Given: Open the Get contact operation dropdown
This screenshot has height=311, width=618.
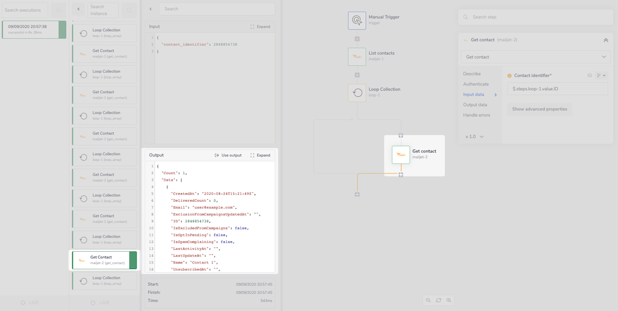Looking at the screenshot, I should [x=536, y=57].
